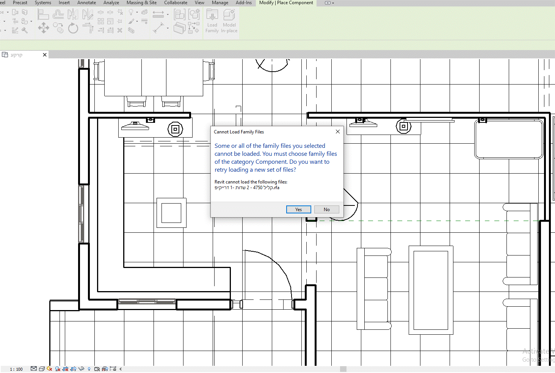
Task: Click No in Cannot Load Family dialog
Action: pos(327,209)
